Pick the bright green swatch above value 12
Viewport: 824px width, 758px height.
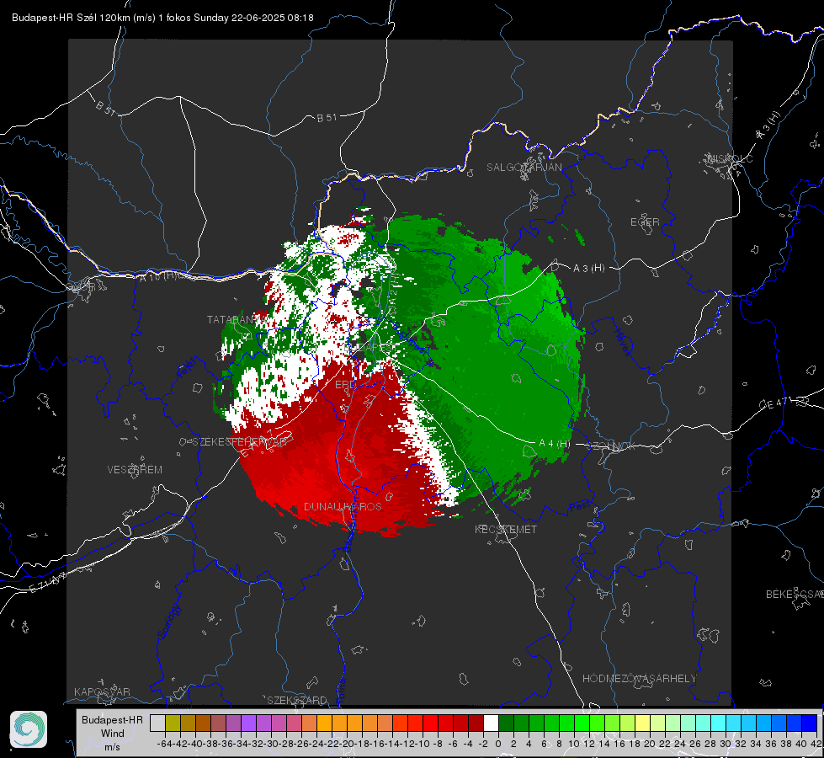(x=582, y=723)
